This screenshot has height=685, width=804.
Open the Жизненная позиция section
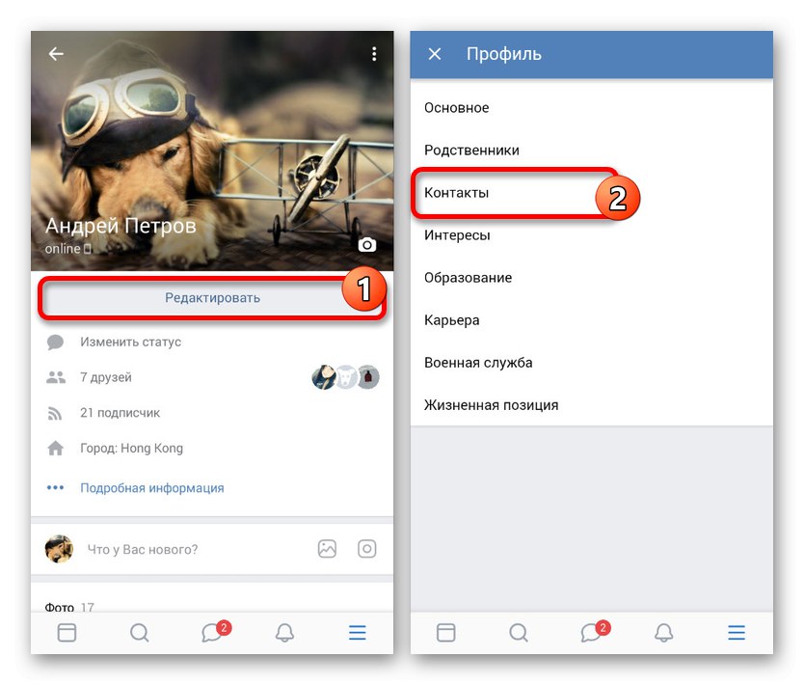[x=591, y=405]
